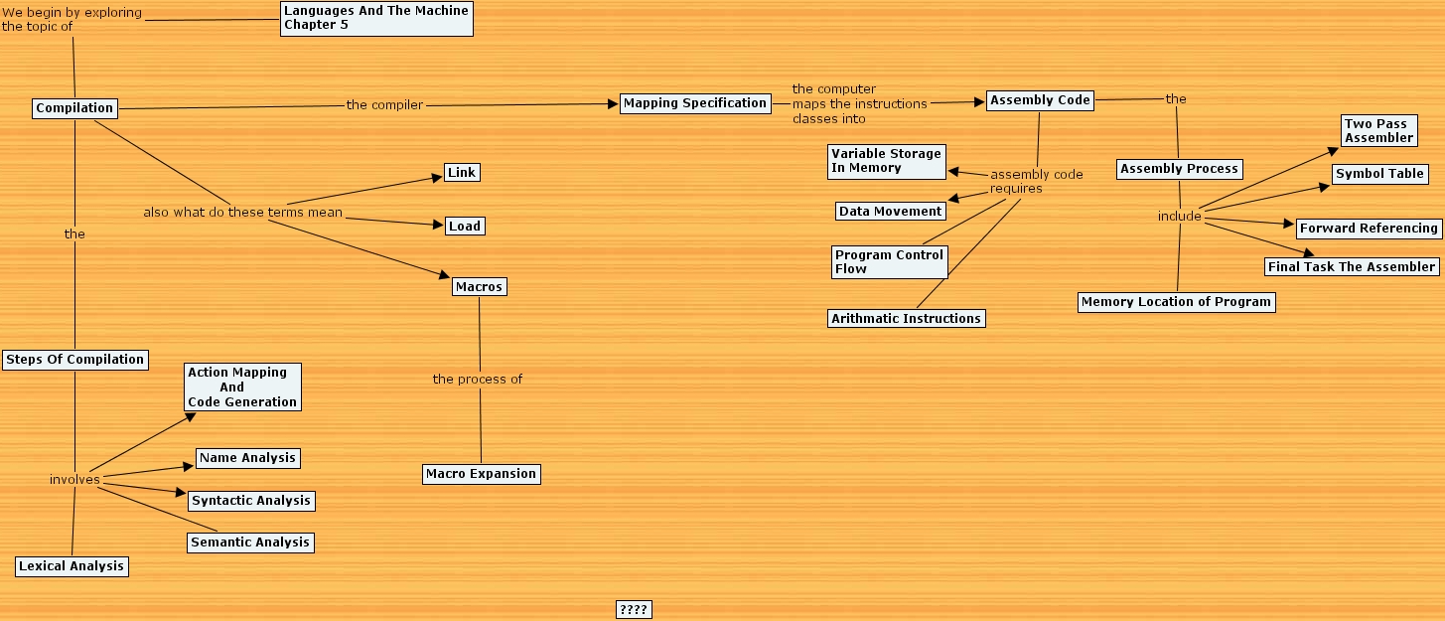
Task: Select the Symbol Table concept
Action: [x=1378, y=173]
